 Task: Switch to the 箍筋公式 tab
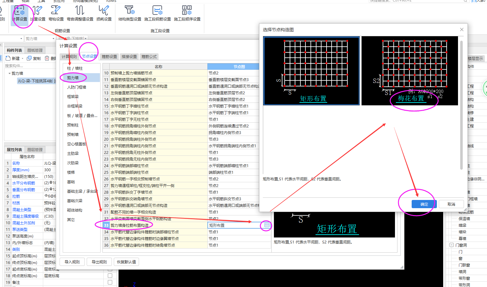pos(149,56)
